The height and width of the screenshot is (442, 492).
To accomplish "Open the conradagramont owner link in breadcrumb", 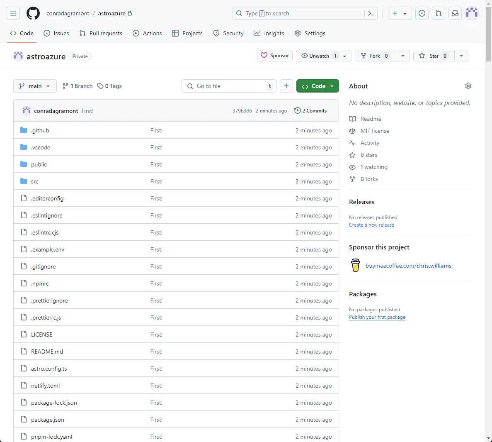I will pos(68,14).
